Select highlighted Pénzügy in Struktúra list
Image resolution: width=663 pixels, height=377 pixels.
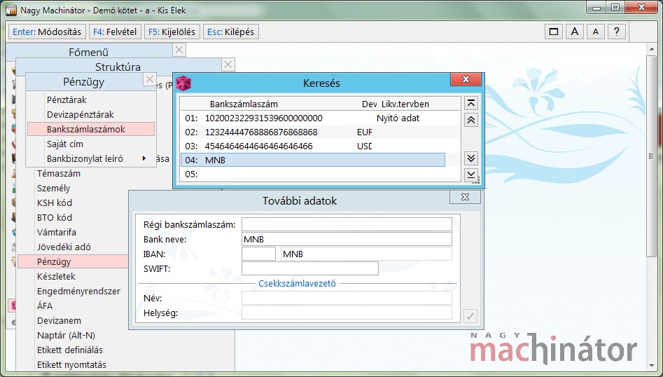pos(73,261)
